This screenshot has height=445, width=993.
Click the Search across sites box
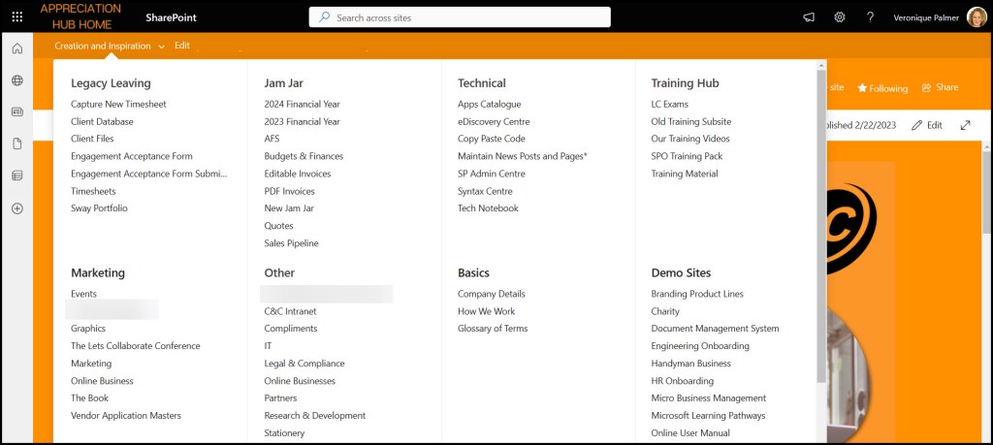click(460, 17)
